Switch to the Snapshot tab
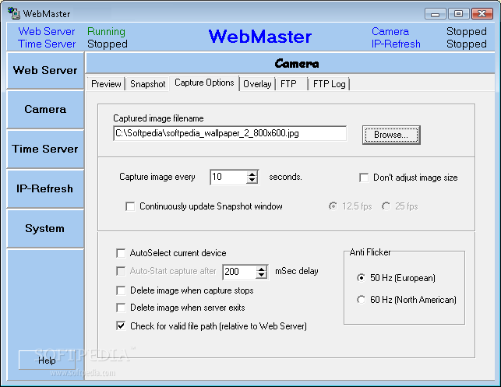 point(147,84)
